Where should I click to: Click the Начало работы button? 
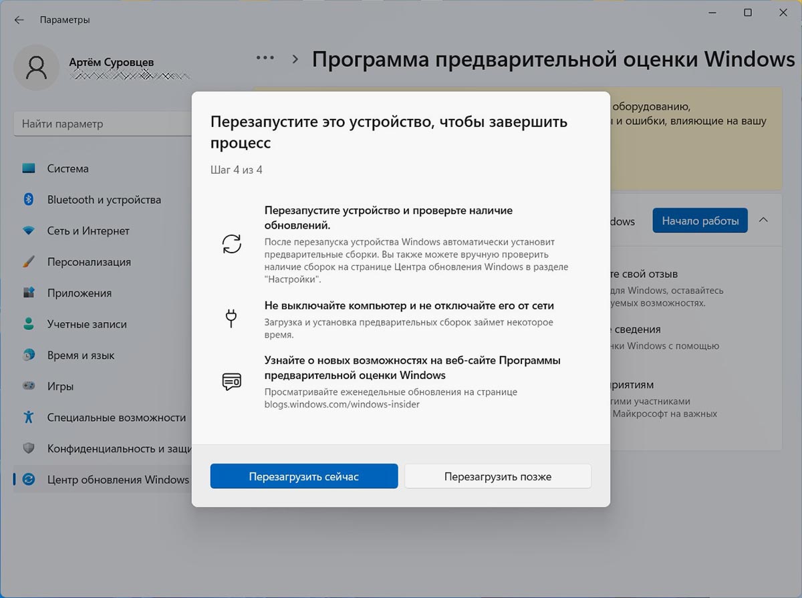click(700, 220)
